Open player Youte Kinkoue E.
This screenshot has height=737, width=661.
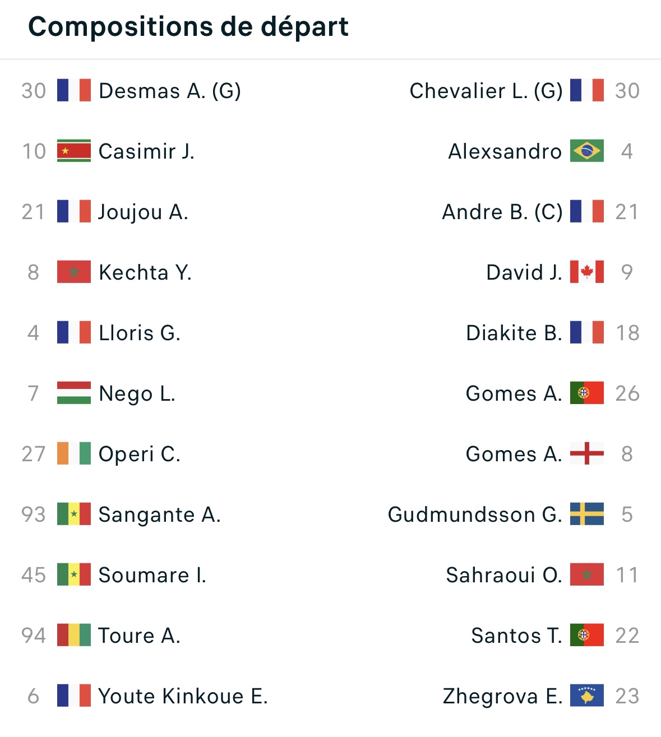[183, 696]
